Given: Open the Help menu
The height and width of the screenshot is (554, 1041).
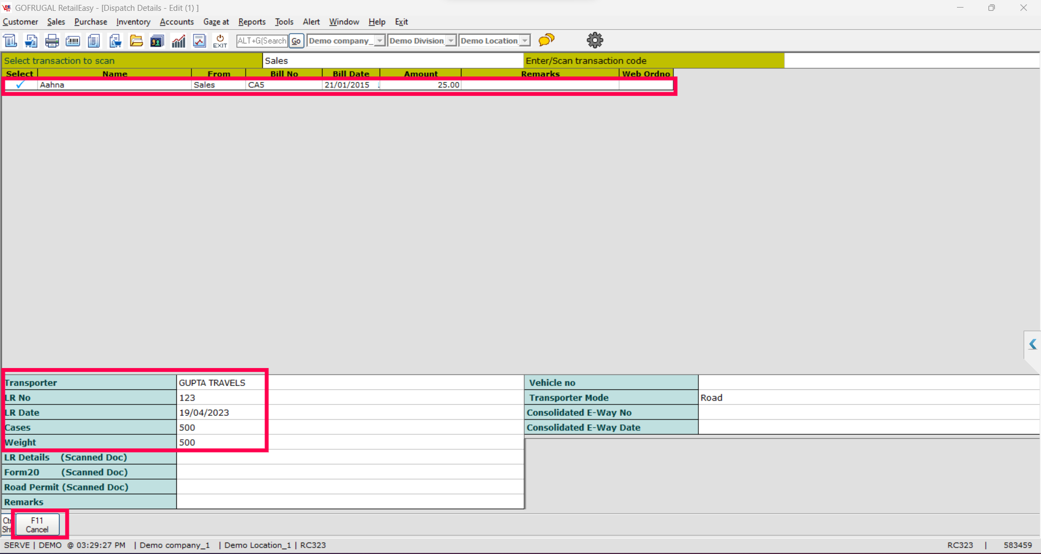Looking at the screenshot, I should (x=377, y=22).
